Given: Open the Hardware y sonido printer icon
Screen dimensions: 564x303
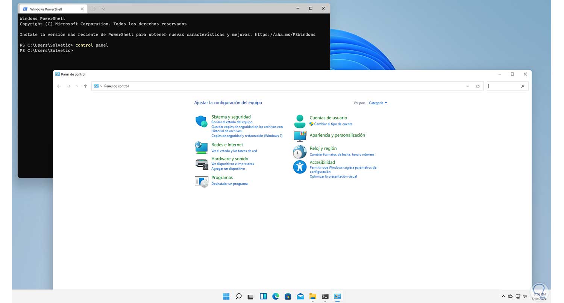Looking at the screenshot, I should [202, 164].
